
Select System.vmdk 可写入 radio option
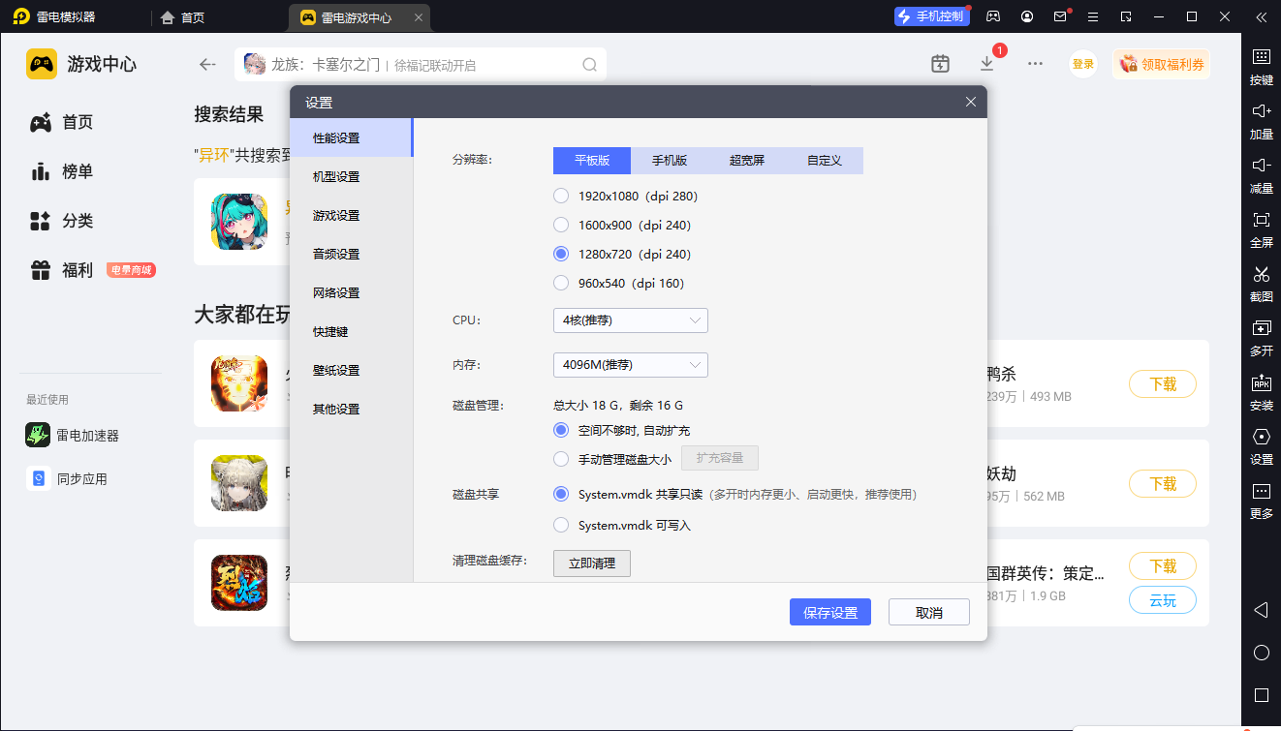pyautogui.click(x=561, y=526)
